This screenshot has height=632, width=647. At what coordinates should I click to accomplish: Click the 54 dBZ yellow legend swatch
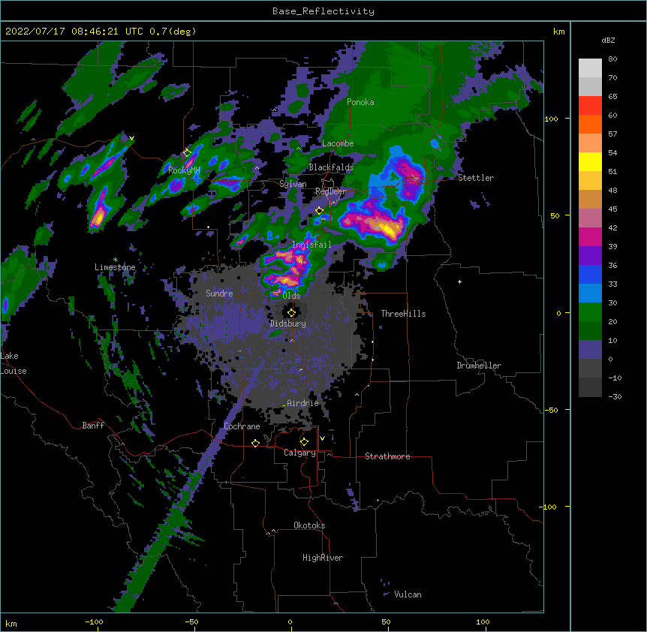[x=590, y=161]
